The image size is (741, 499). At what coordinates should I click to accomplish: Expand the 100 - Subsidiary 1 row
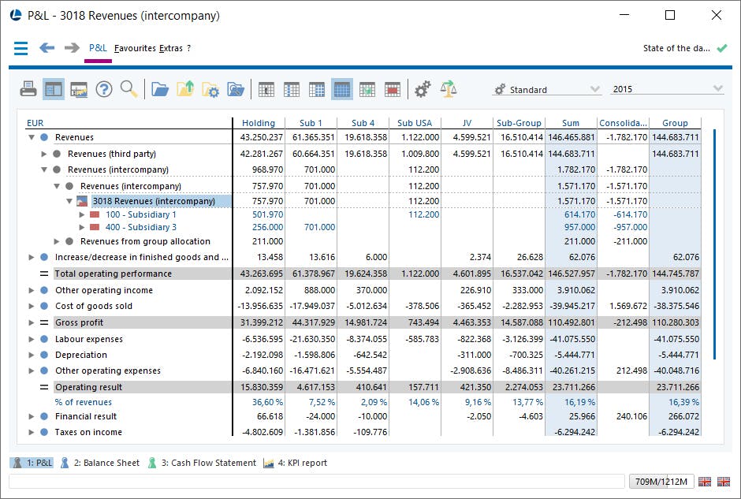click(82, 214)
